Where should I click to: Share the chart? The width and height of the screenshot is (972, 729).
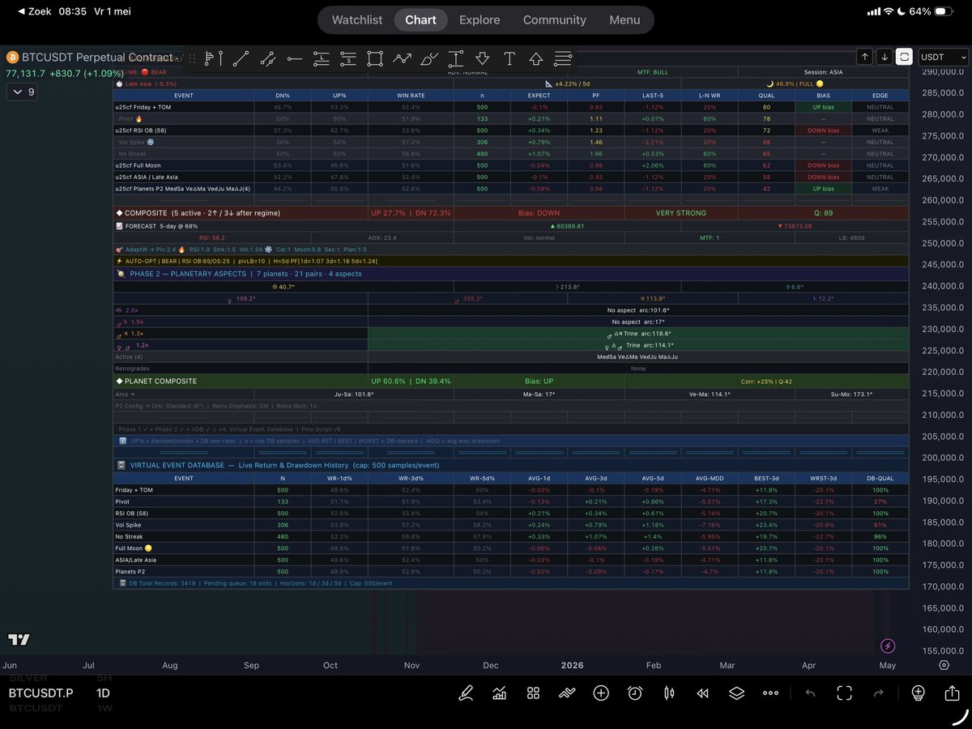click(x=952, y=693)
